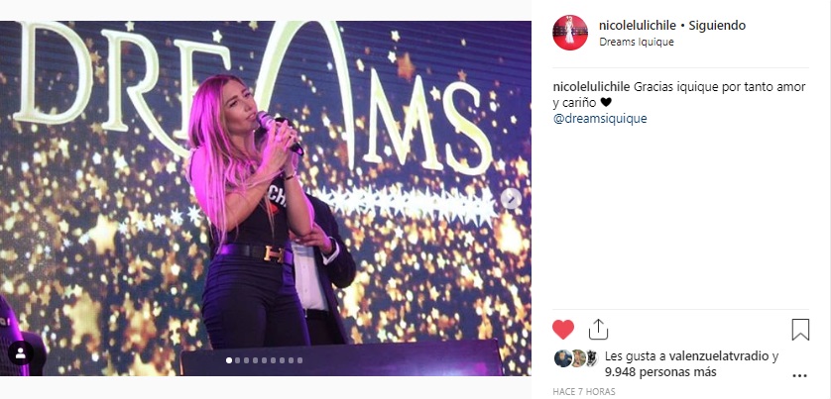Toggle the Siguiendo follow status
This screenshot has width=831, height=399.
click(717, 25)
